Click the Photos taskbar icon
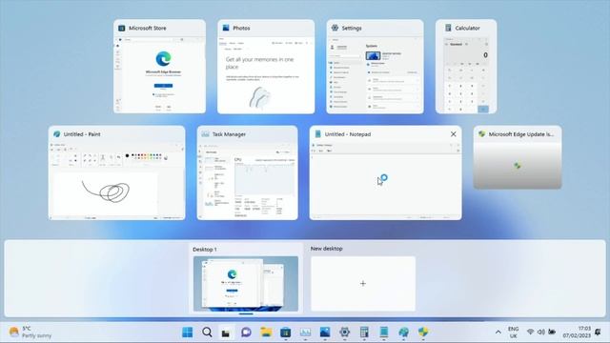Image resolution: width=610 pixels, height=343 pixels. pos(325,333)
